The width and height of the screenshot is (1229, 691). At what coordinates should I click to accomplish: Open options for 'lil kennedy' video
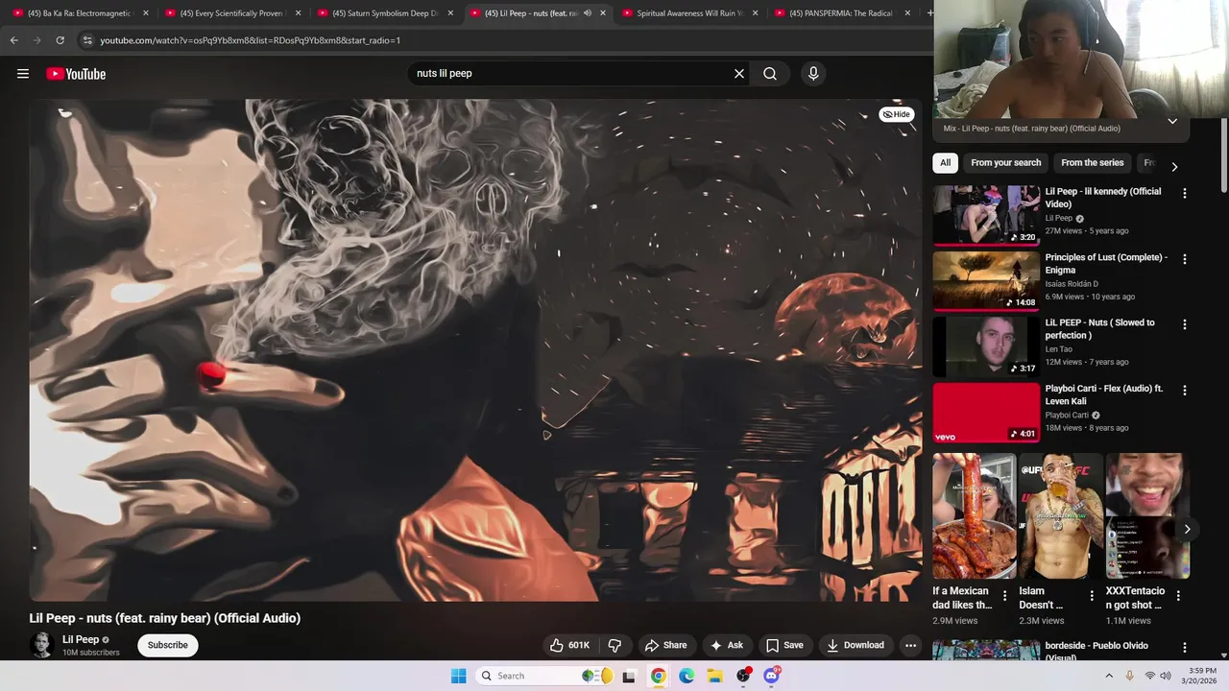pyautogui.click(x=1184, y=193)
